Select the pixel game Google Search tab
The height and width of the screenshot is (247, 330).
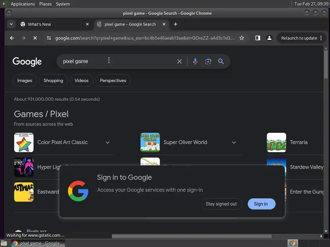click(x=131, y=24)
